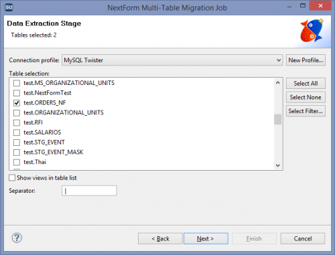The image size is (335, 255).
Task: Close the NextForm wizard window
Action: [x=320, y=5]
